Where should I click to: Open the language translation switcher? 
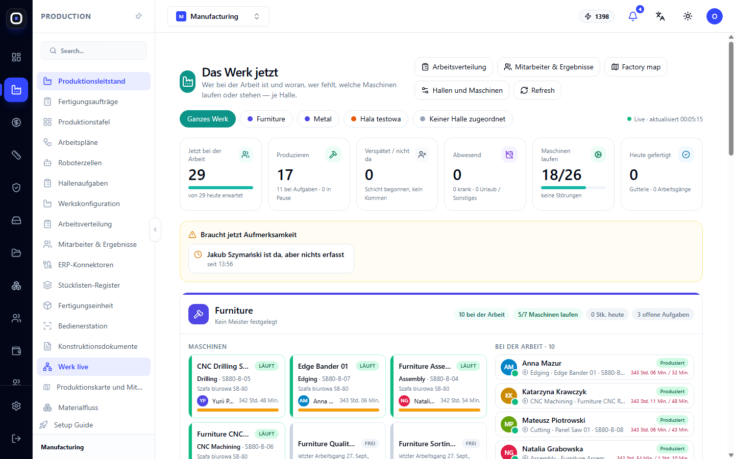660,16
